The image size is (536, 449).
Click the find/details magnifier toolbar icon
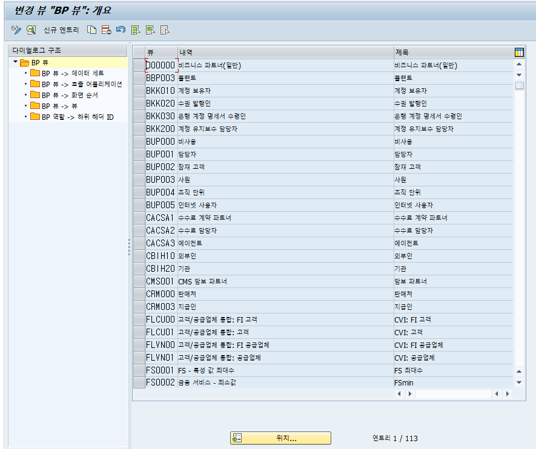tap(31, 30)
